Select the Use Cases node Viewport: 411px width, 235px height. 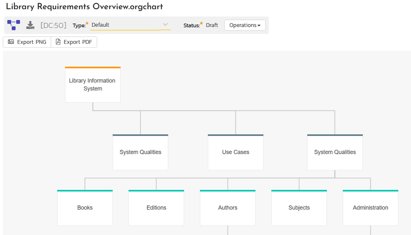point(236,152)
